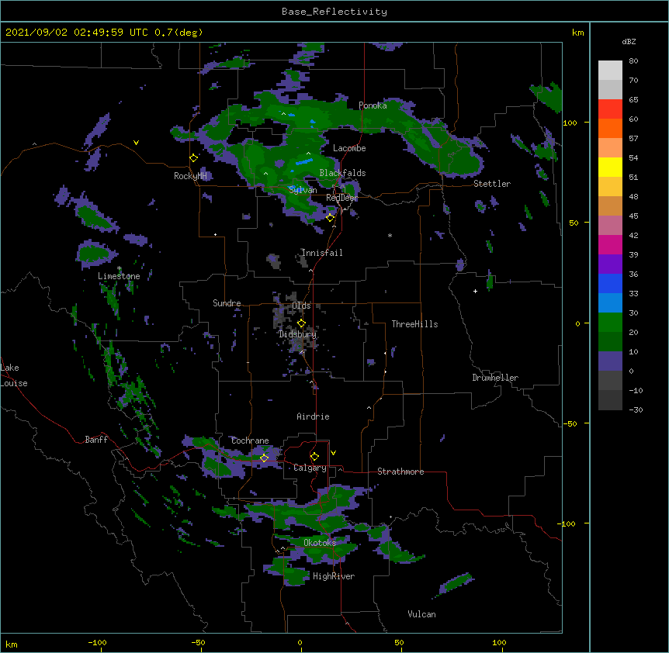This screenshot has width=669, height=653.
Task: Click the HighRiver label
Action: [x=334, y=576]
